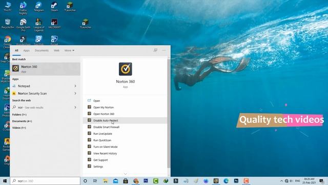Open Mail app from taskbar
The height and width of the screenshot is (185, 328).
[115, 181]
